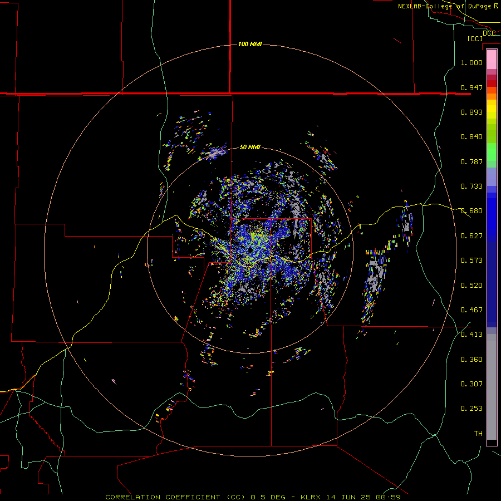The height and width of the screenshot is (501, 501).
Task: Click the 0.787 legend value
Action: [471, 161]
